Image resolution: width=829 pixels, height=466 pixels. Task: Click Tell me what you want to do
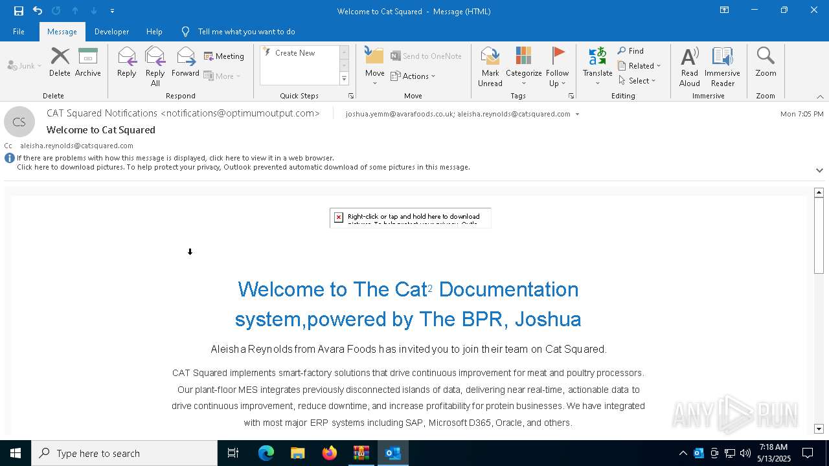coord(246,31)
